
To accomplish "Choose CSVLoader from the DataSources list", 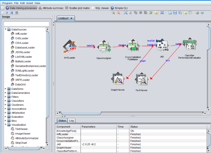I will pos(22,43).
